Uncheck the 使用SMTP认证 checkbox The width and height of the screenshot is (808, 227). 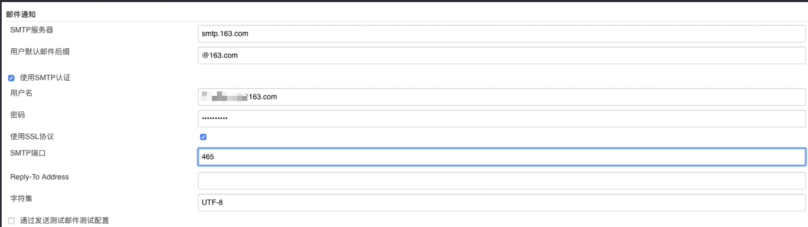[11, 78]
